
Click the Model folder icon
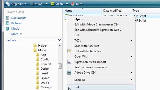pyautogui.click(x=35, y=50)
